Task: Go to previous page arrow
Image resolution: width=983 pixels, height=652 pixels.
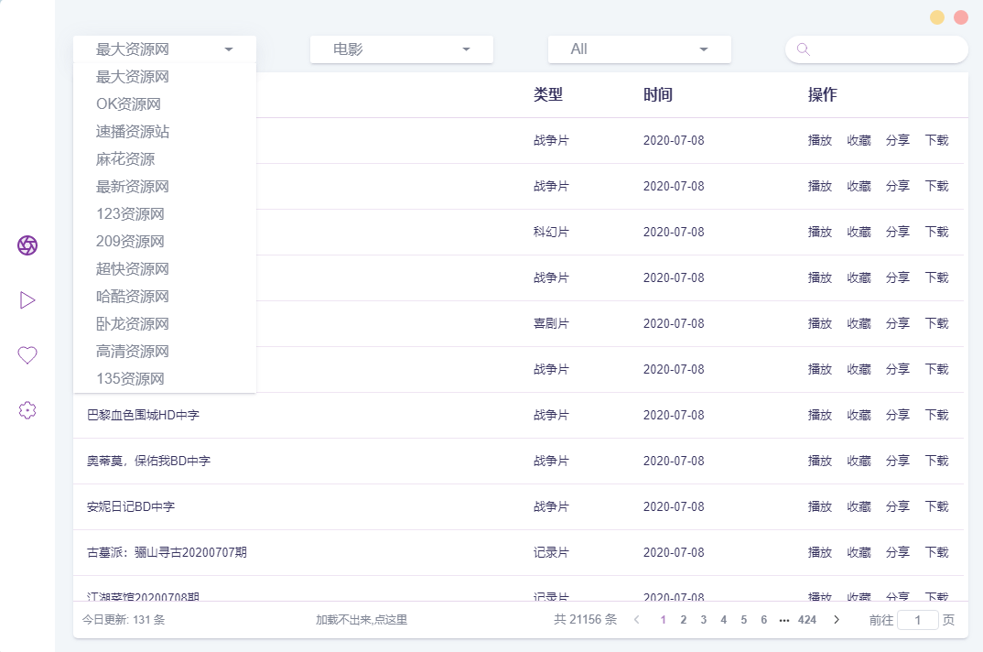Action: (x=637, y=620)
